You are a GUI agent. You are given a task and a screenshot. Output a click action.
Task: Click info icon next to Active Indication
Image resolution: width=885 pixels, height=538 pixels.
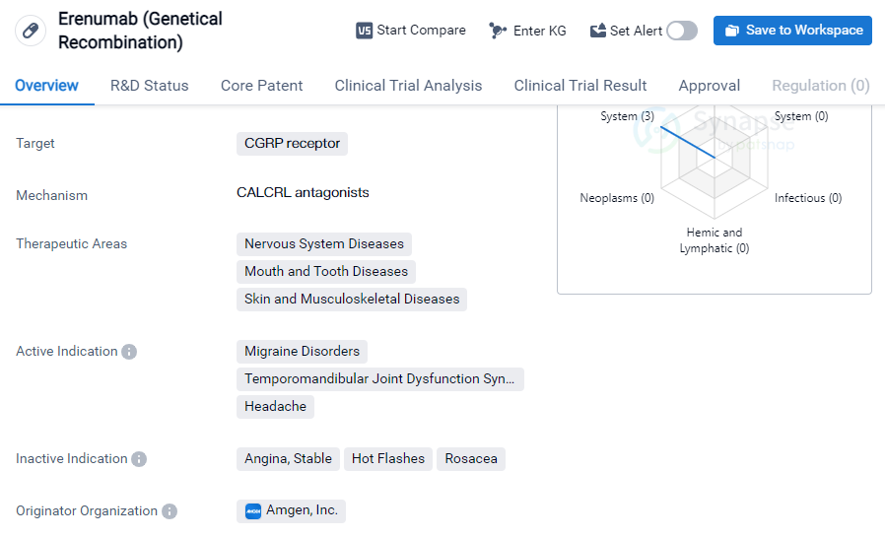coord(129,352)
